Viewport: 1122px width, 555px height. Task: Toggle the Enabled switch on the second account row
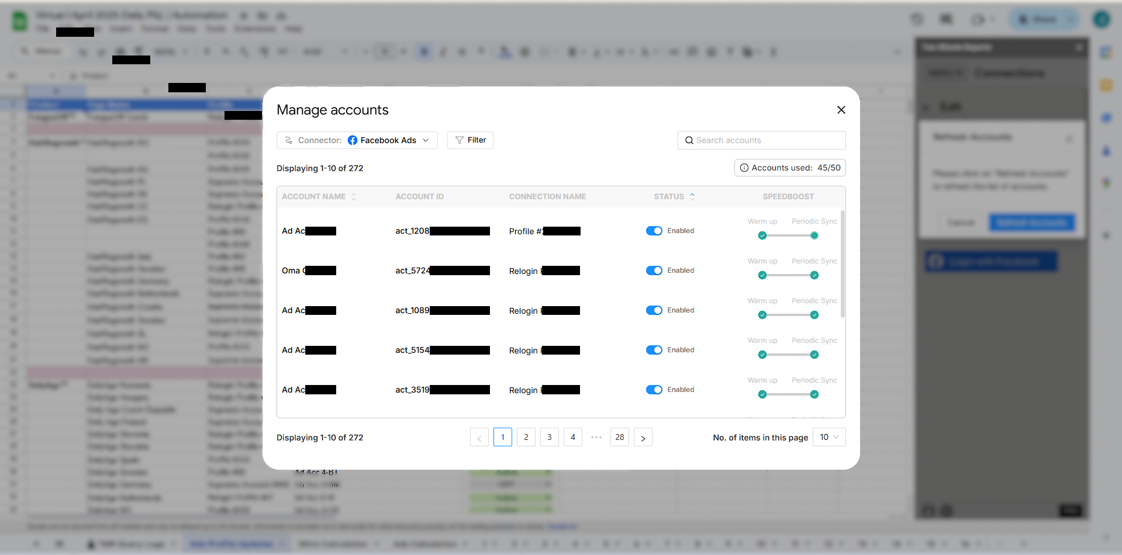click(x=654, y=270)
